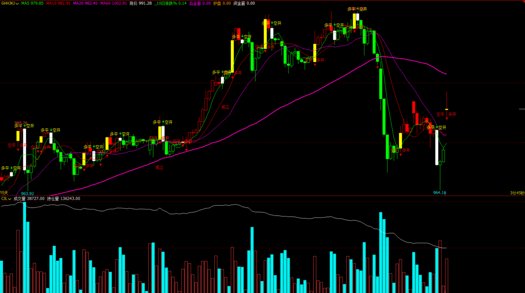The height and width of the screenshot is (293, 525).
Task: Click the latest small yellow candlestick
Action: coord(447,109)
